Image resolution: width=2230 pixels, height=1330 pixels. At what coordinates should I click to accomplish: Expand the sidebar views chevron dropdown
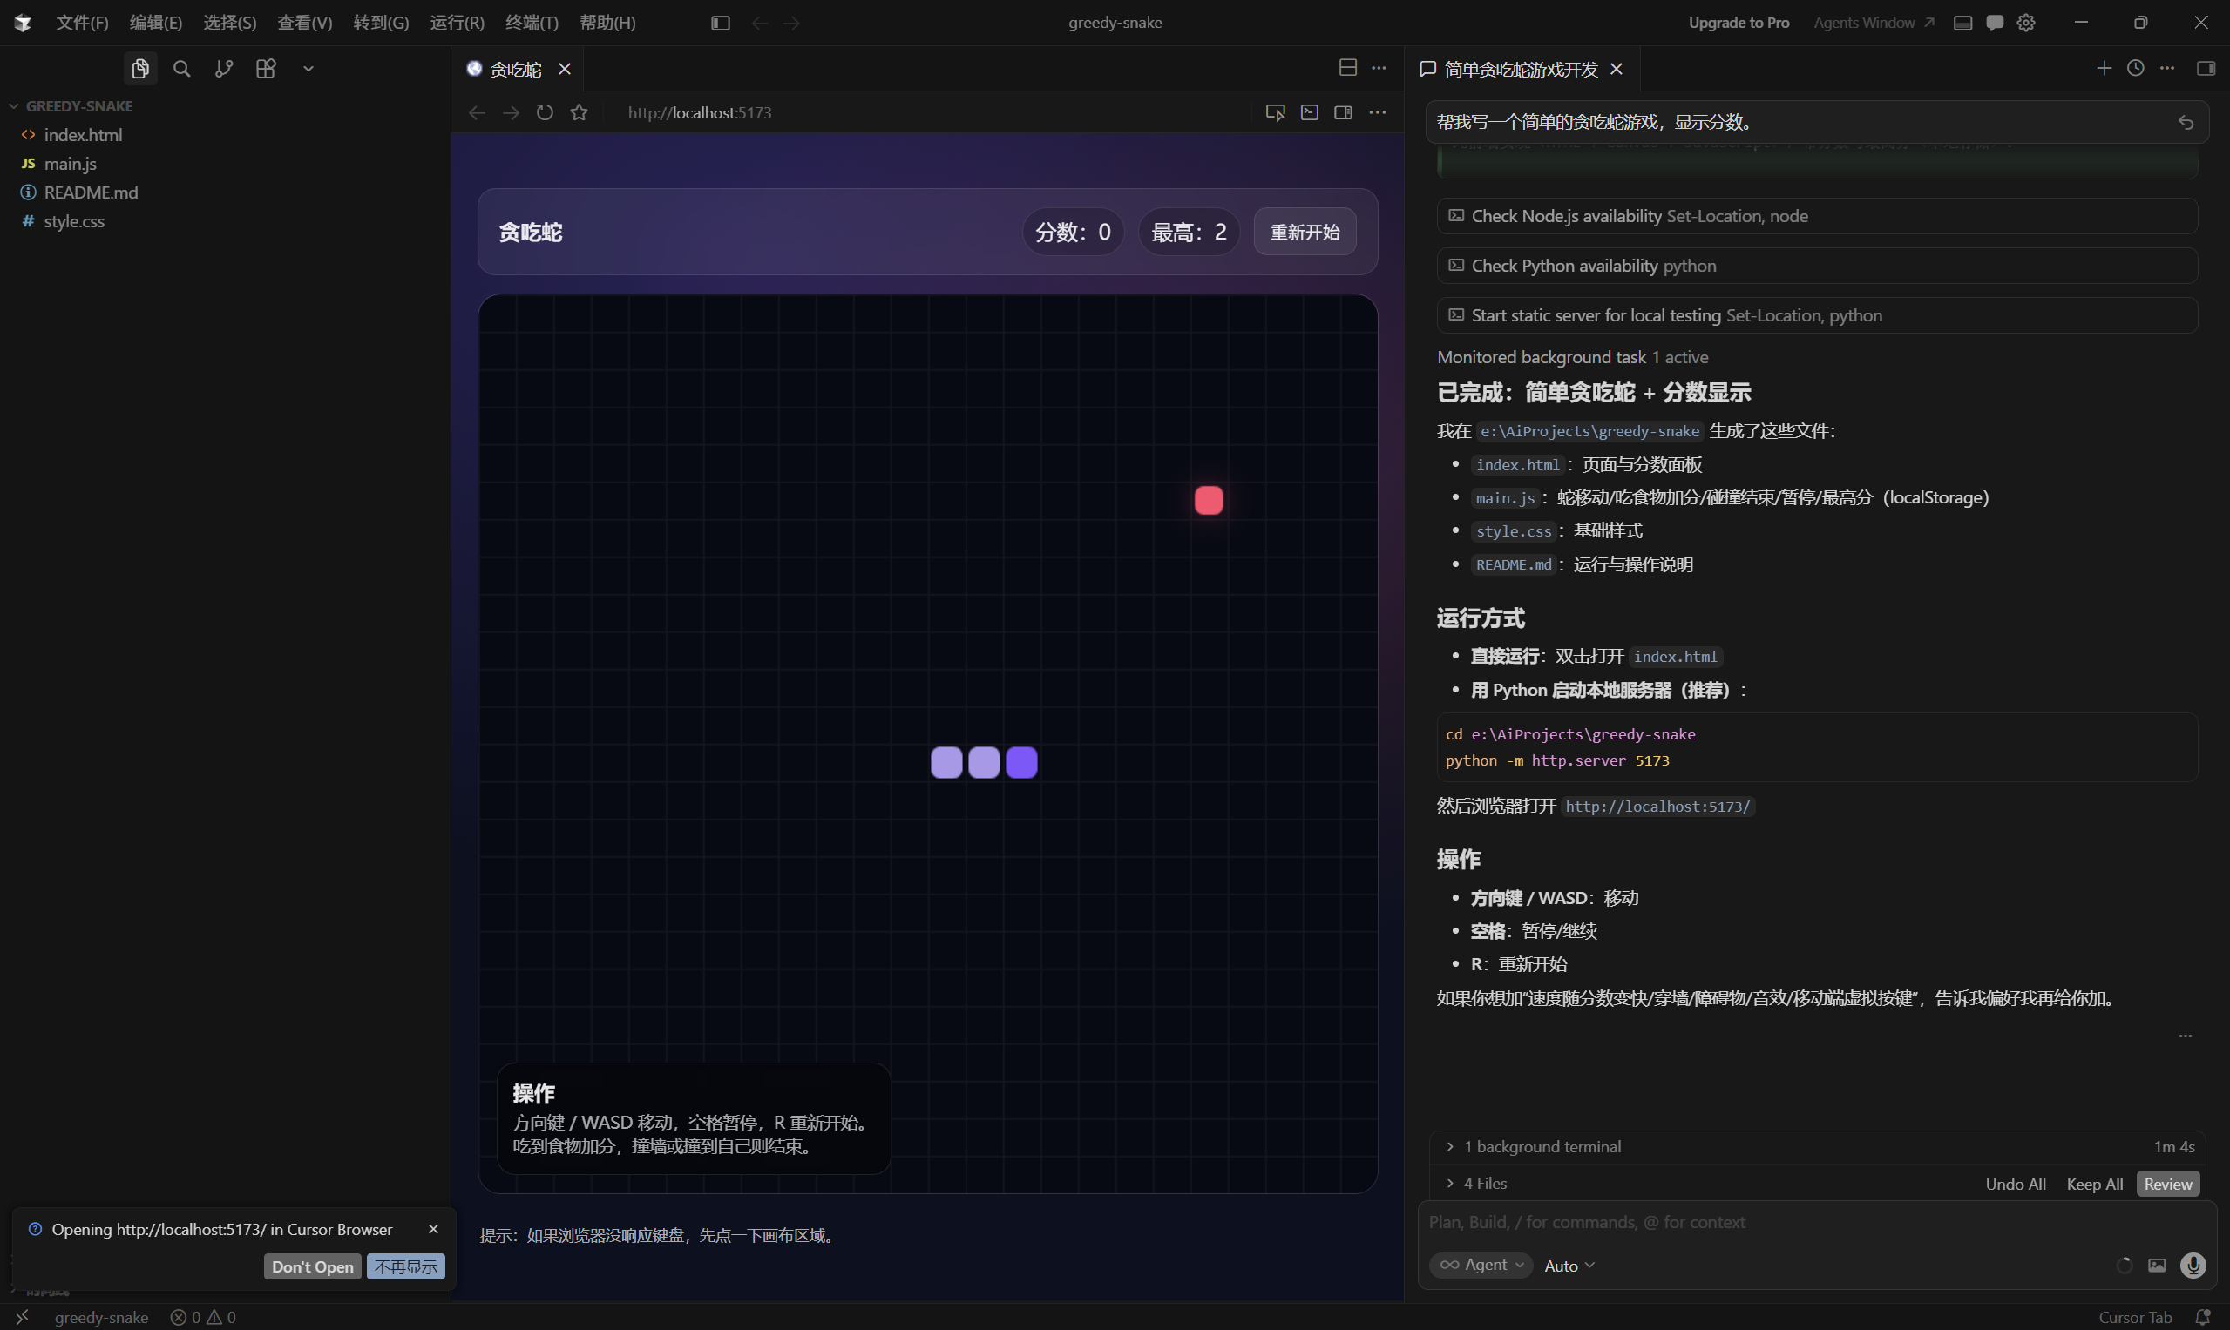point(308,69)
